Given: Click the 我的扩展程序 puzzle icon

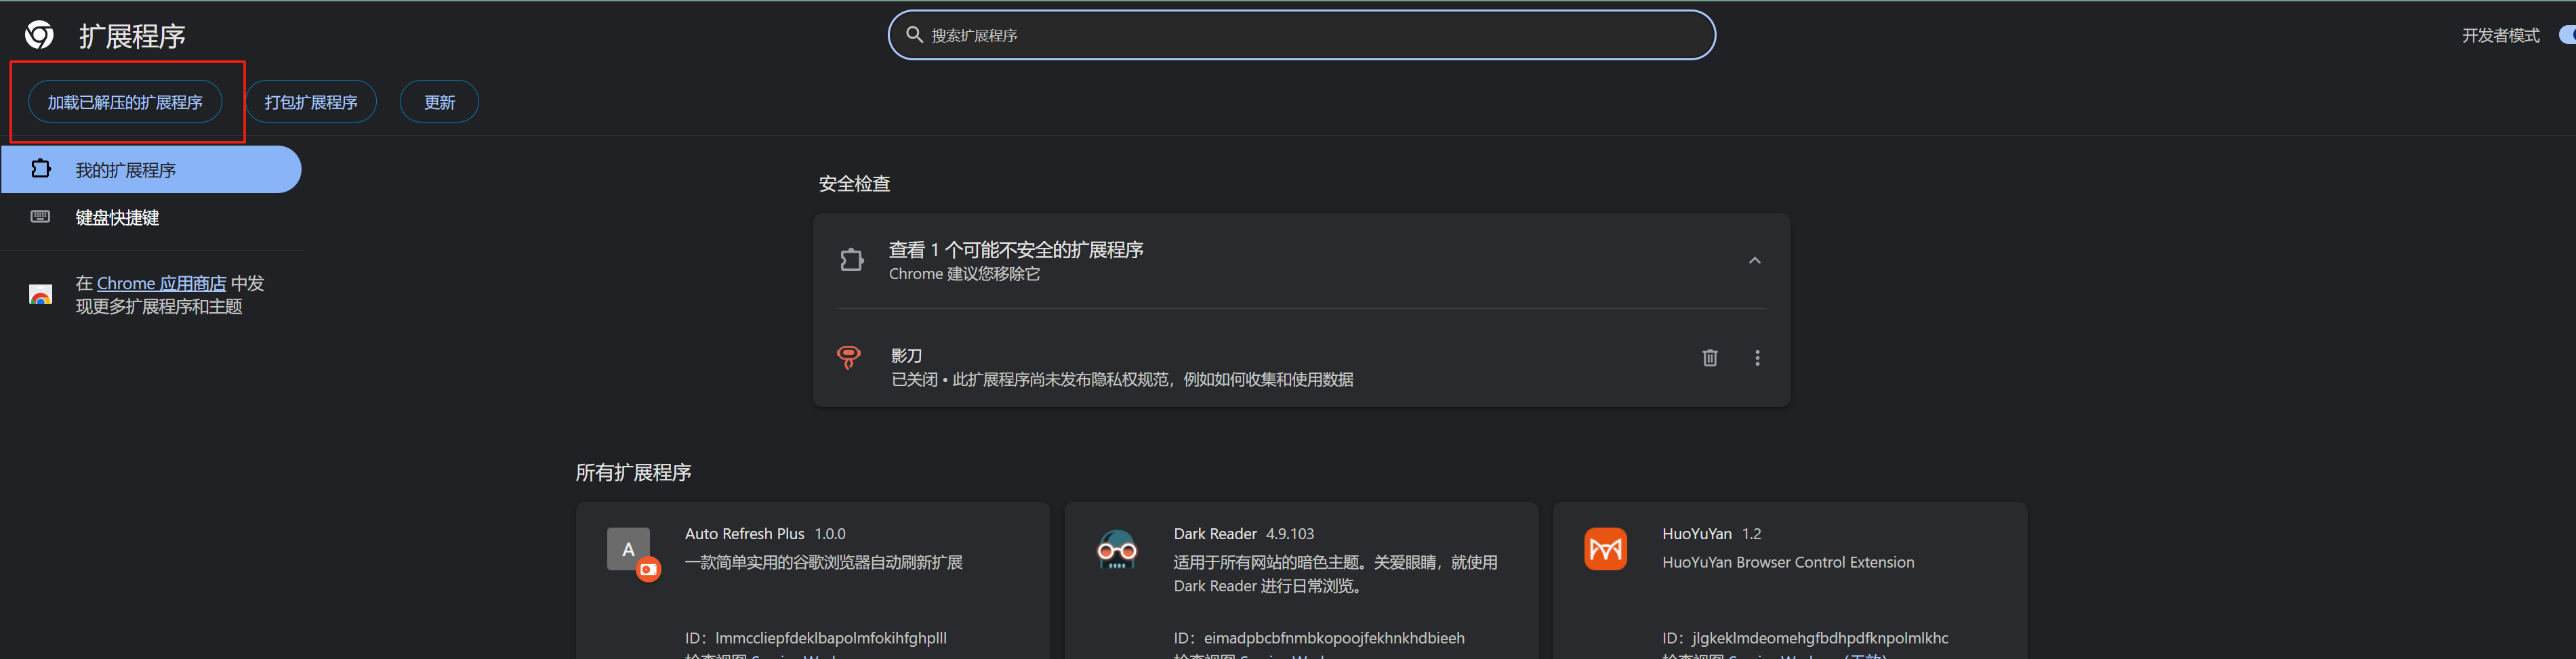Looking at the screenshot, I should pyautogui.click(x=40, y=169).
